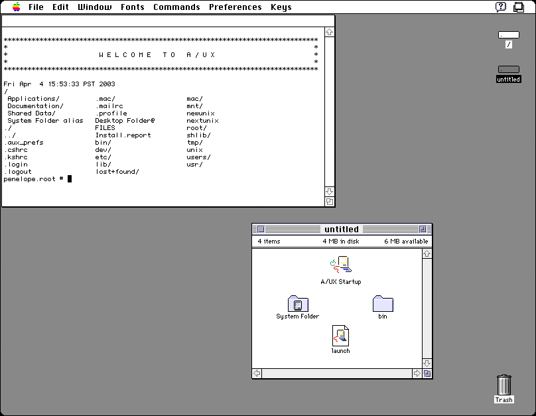Open the Fonts menu
The image size is (536, 416).
pyautogui.click(x=132, y=7)
